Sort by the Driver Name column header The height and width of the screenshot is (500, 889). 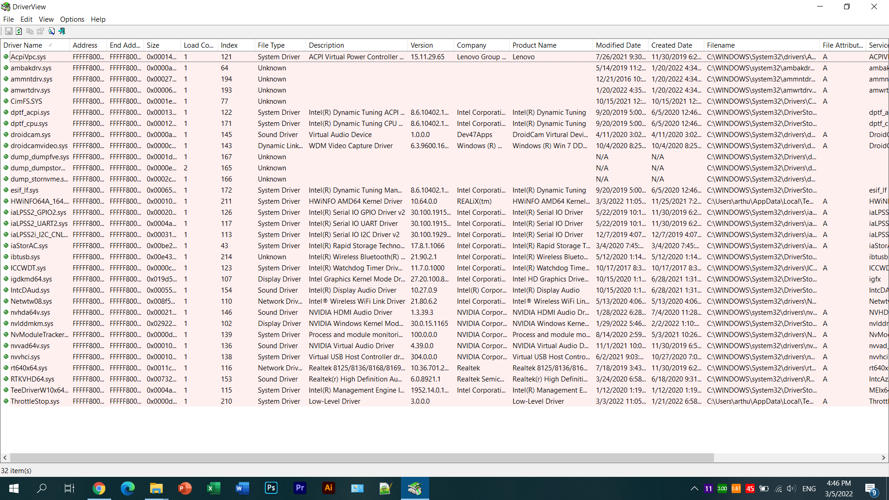(x=35, y=45)
